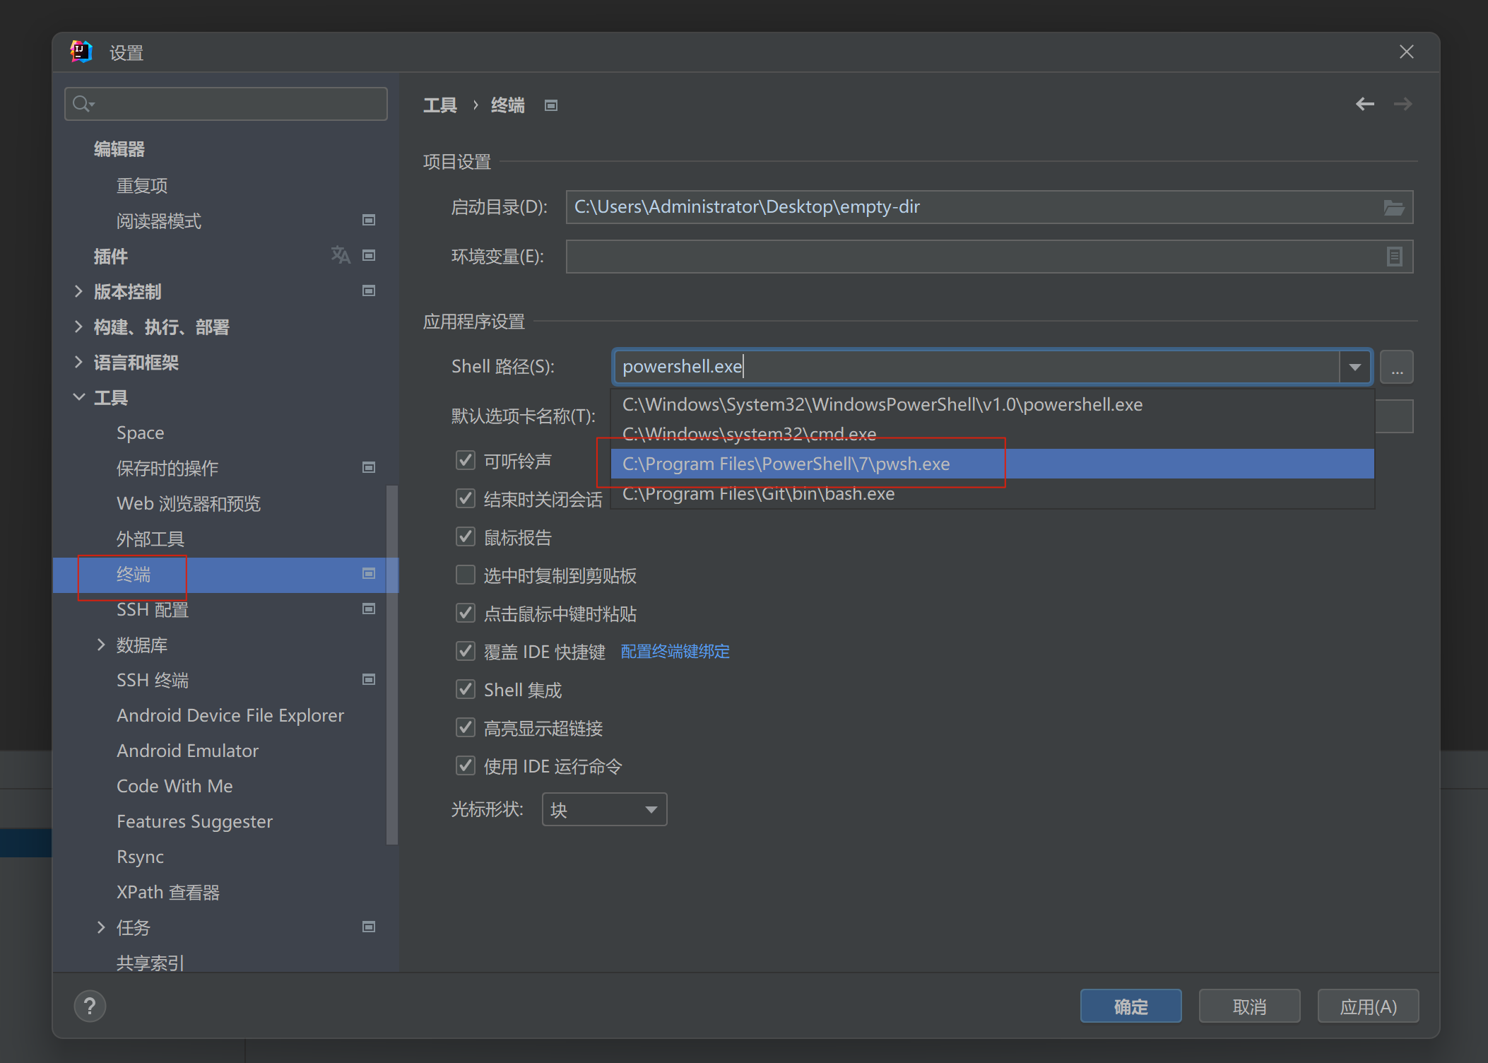Select WindowsPowerShell v1.0 powershell.exe option
The width and height of the screenshot is (1488, 1063).
(992, 404)
